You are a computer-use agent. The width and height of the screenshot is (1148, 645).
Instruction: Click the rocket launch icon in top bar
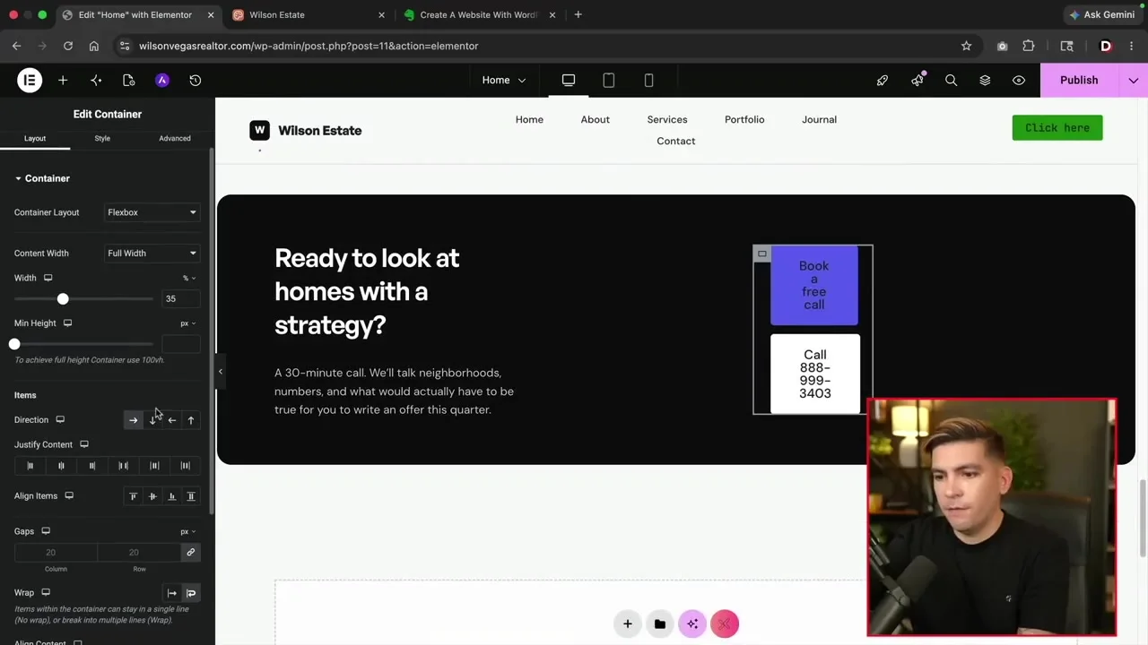point(883,81)
